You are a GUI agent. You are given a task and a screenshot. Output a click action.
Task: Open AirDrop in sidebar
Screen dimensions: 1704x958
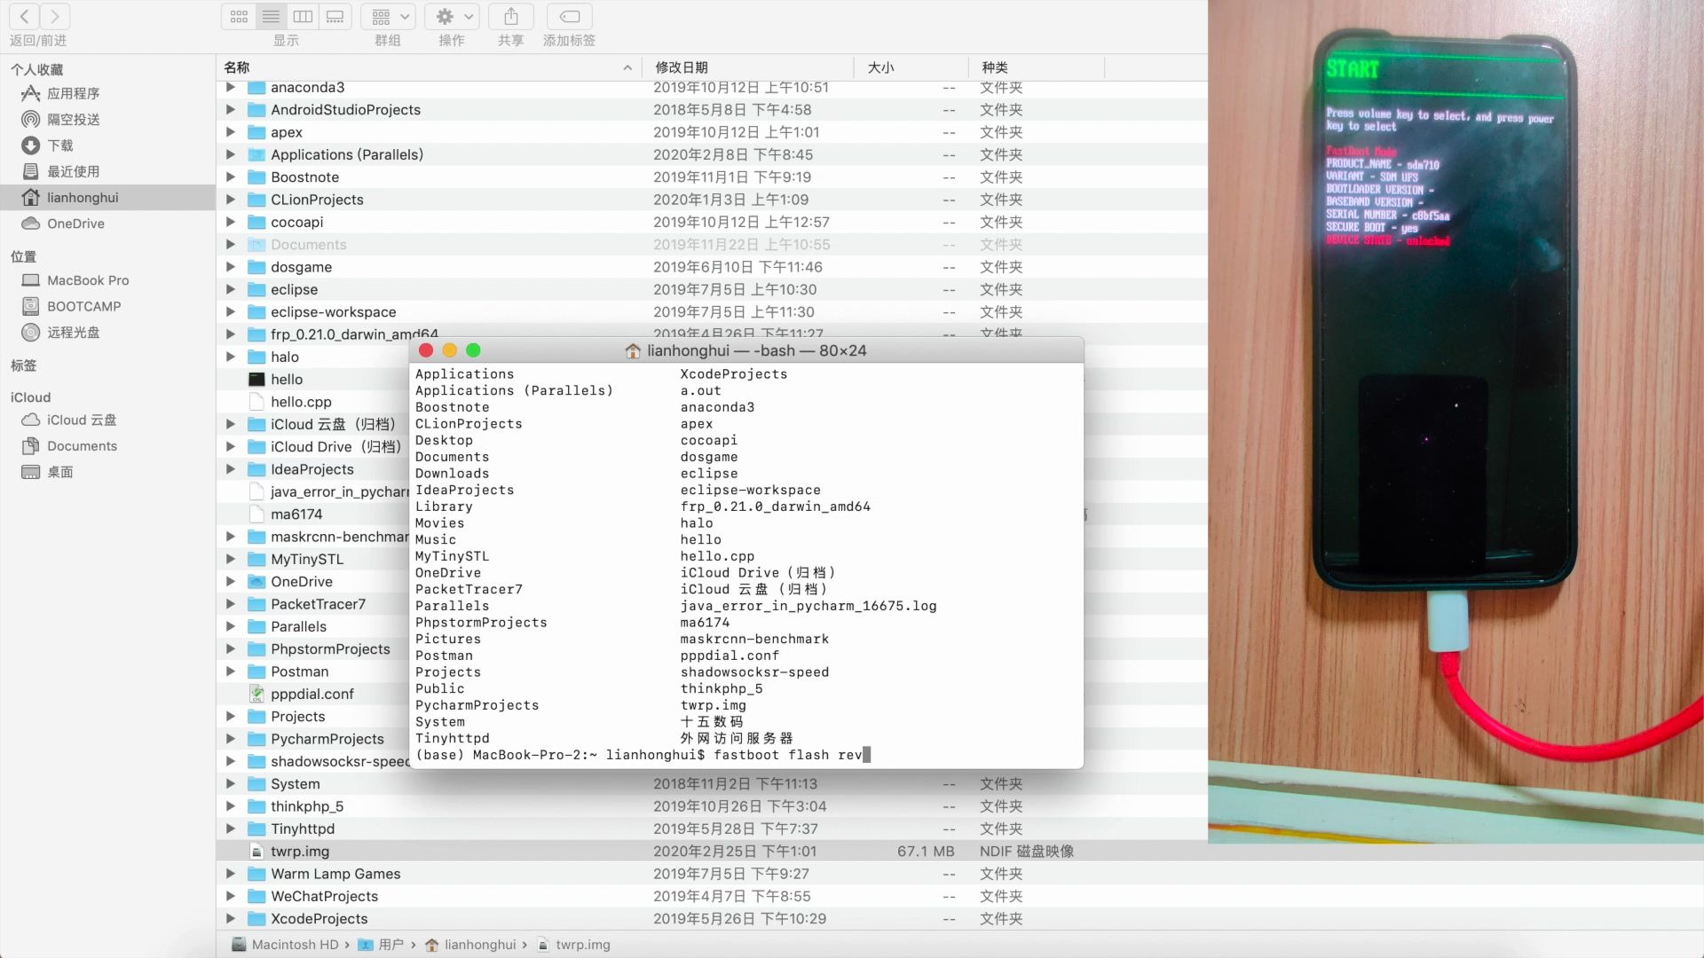coord(73,119)
